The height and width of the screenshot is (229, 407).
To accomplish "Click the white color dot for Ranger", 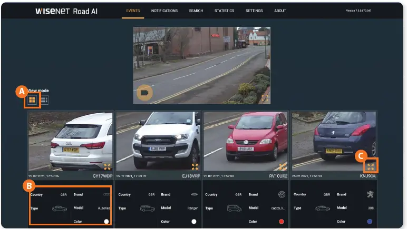I will [x=194, y=222].
